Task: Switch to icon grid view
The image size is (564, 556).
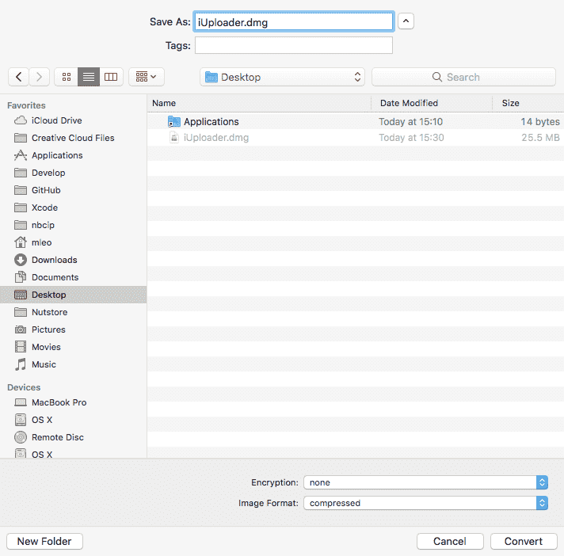Action: (67, 77)
